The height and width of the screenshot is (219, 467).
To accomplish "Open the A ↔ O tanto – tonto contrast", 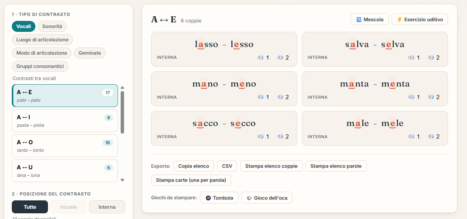I will click(65, 146).
